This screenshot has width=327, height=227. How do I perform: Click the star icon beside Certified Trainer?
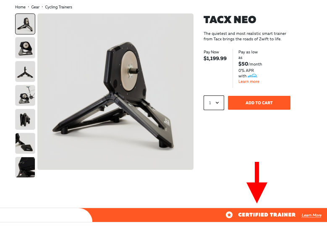229,215
